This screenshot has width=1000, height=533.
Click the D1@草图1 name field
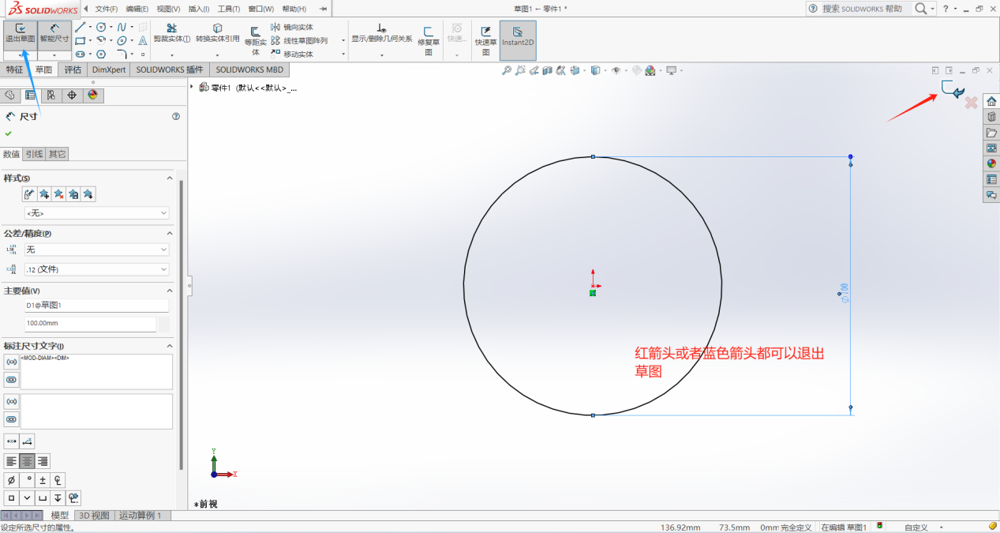(96, 305)
